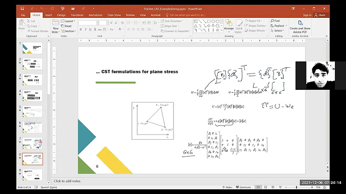Select the oval shape in shapes gallery

click(x=213, y=22)
